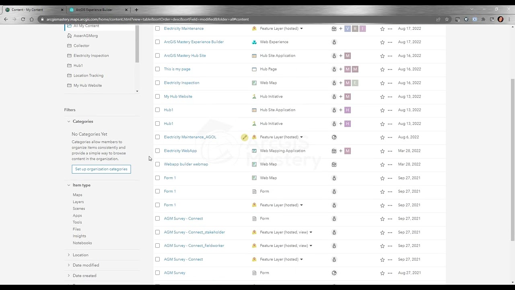The width and height of the screenshot is (515, 290).
Task: Click the Hub Page type icon
Action: coord(254,69)
